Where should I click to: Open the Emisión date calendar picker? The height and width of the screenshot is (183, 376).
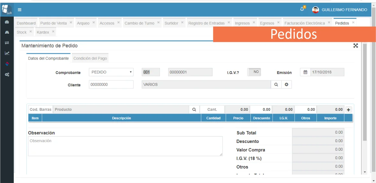coord(305,72)
